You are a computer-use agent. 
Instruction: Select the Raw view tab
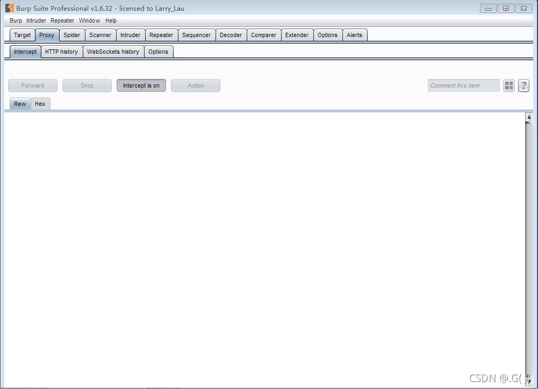pyautogui.click(x=20, y=104)
